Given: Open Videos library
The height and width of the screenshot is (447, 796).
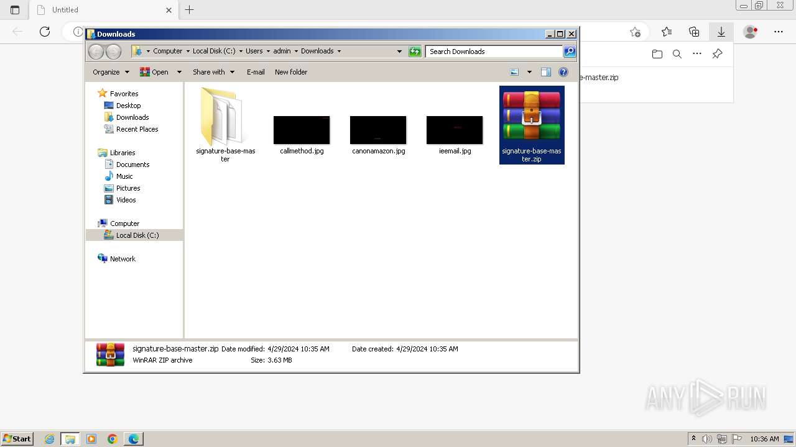Looking at the screenshot, I should (126, 200).
